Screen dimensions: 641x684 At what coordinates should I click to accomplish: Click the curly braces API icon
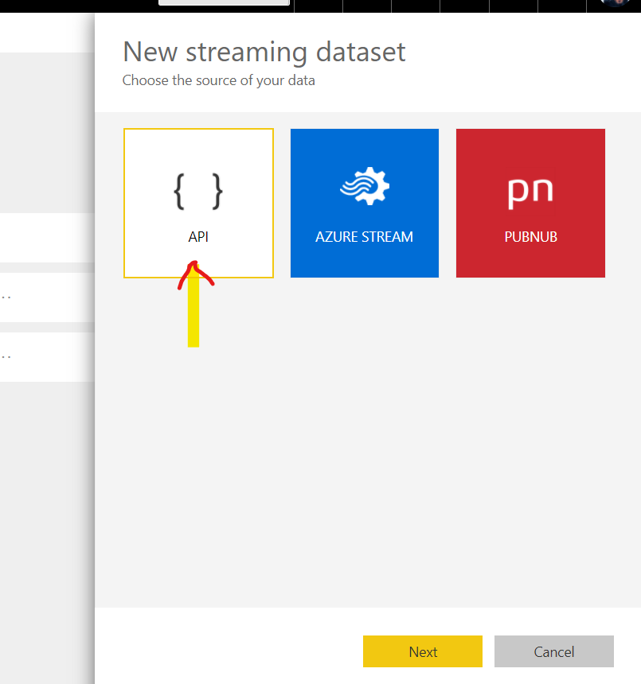click(x=197, y=188)
